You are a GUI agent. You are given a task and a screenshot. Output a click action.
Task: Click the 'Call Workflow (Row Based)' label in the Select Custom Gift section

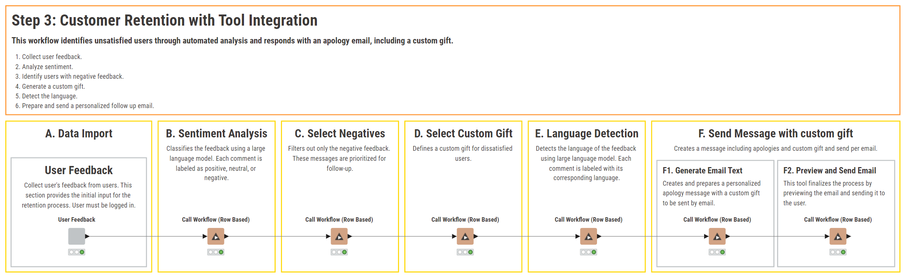pos(465,219)
